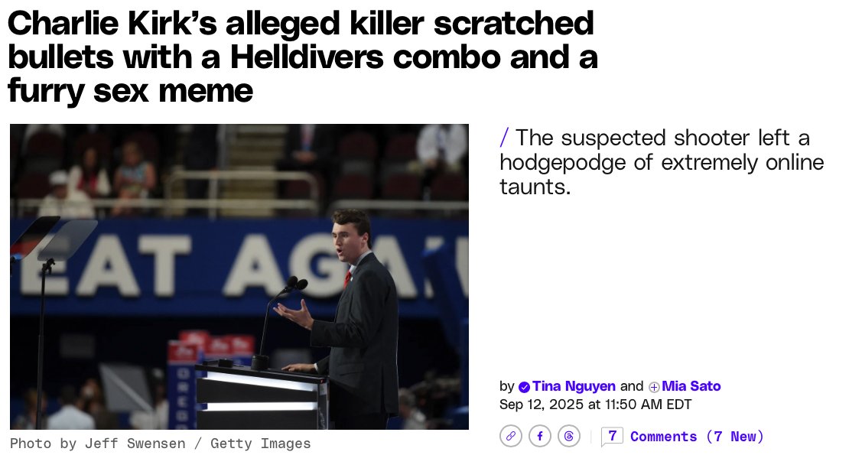
Task: Click the purple slash before the subheading
Action: (x=505, y=138)
